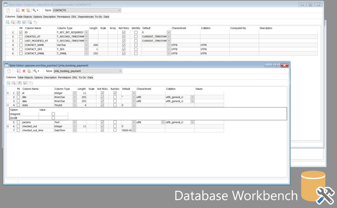Click Column Name header in CONTACTS grid
Viewport: 337px width, 208px height.
[33, 28]
